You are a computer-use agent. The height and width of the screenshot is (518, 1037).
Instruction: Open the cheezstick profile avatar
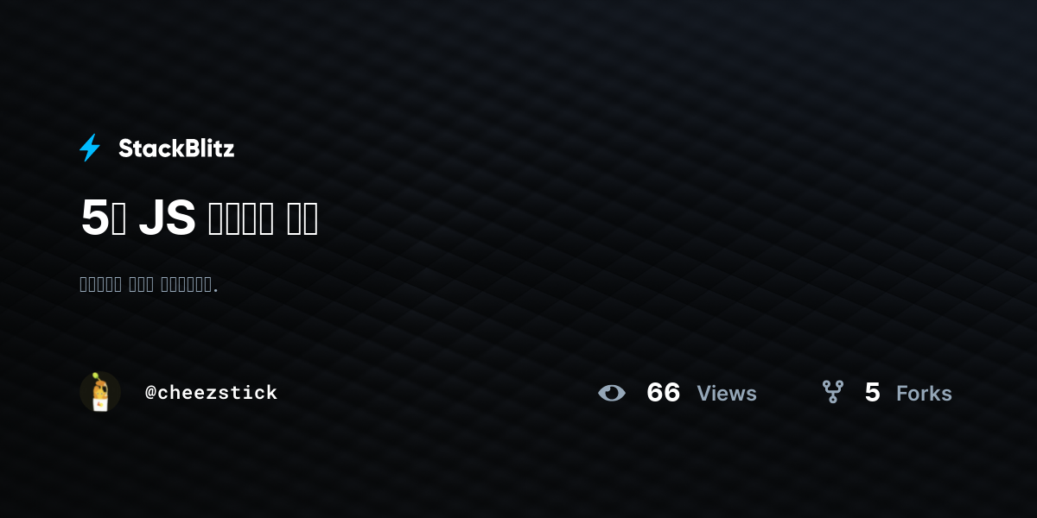tap(100, 392)
